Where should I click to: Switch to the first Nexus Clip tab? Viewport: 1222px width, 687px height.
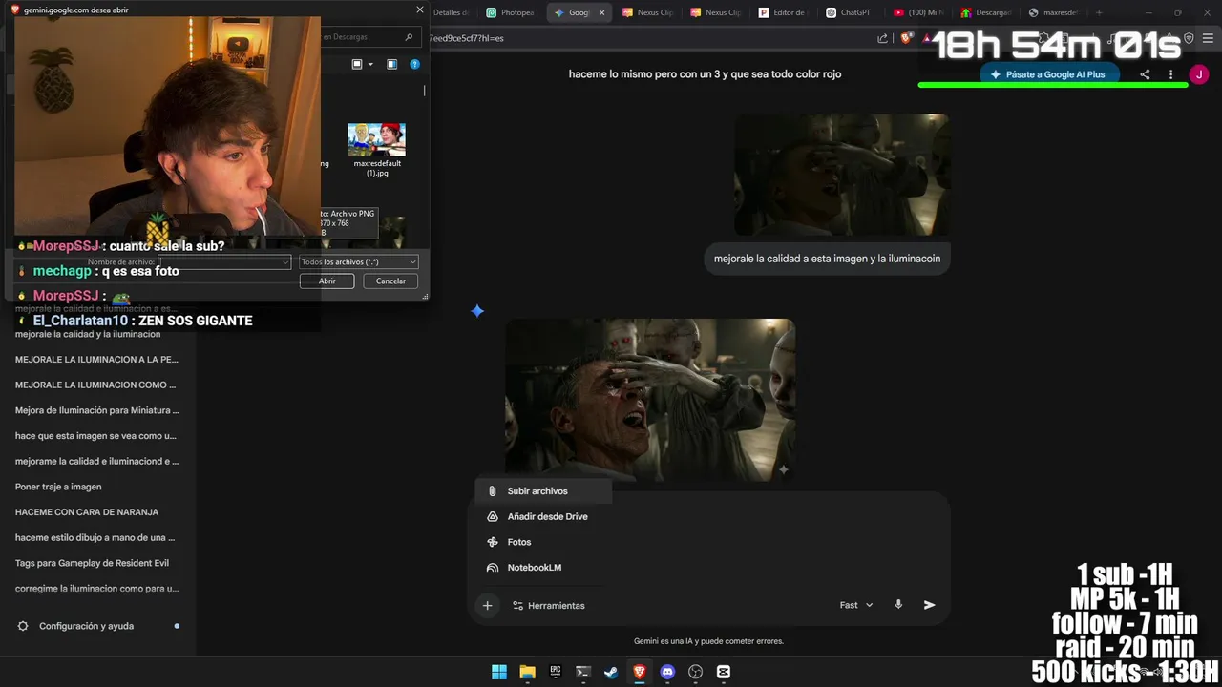click(x=648, y=12)
